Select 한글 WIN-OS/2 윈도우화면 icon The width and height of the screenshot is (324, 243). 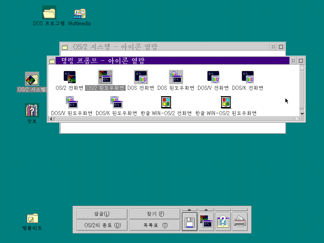point(226,102)
